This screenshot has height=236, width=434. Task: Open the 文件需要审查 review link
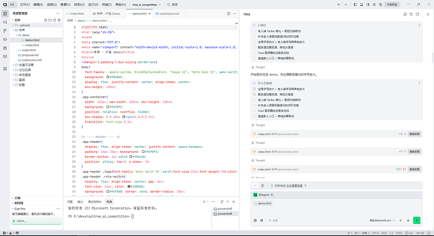pyautogui.click(x=294, y=186)
